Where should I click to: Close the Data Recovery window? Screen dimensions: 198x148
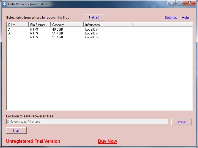(x=189, y=3)
